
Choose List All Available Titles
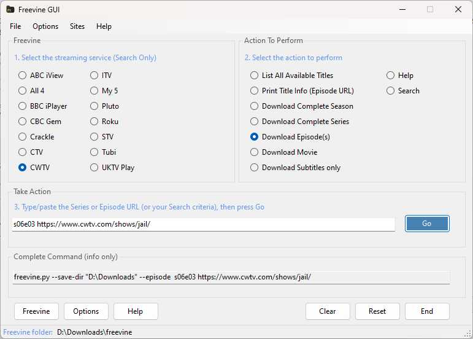tap(255, 76)
